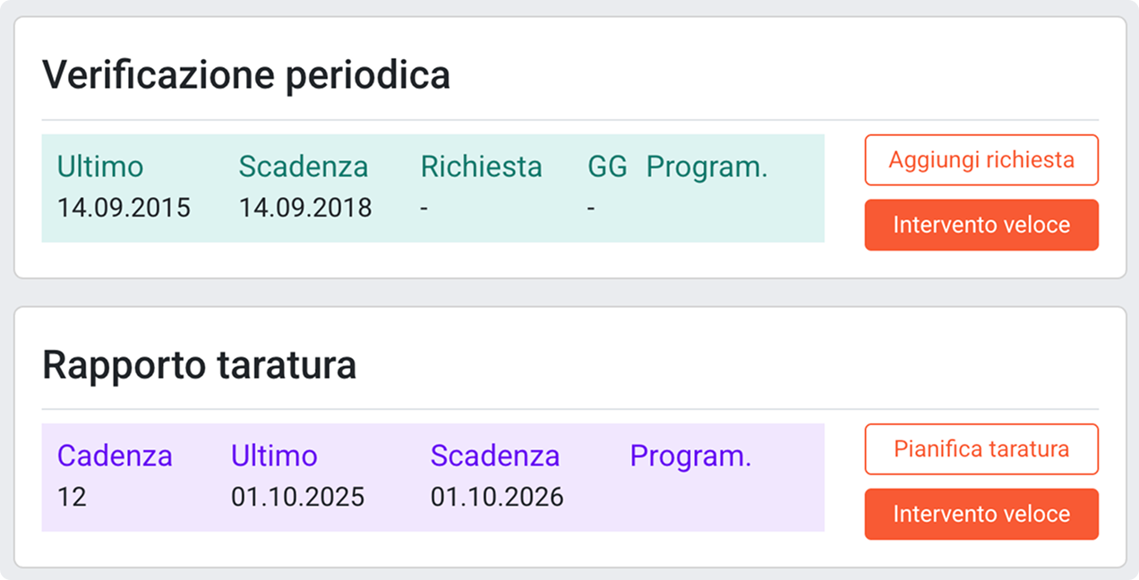
Task: Click the date 01.10.2025
Action: (x=297, y=497)
